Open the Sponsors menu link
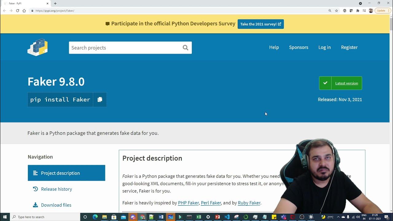393x221 pixels. point(298,47)
